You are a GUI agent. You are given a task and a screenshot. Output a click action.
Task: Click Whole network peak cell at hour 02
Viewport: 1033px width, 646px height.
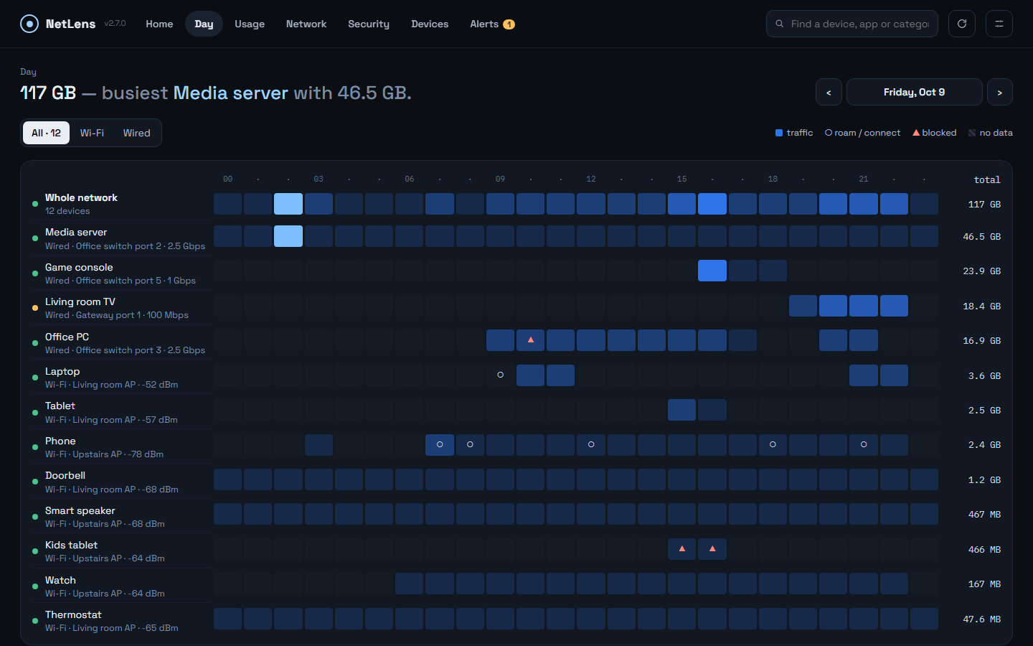click(x=288, y=204)
